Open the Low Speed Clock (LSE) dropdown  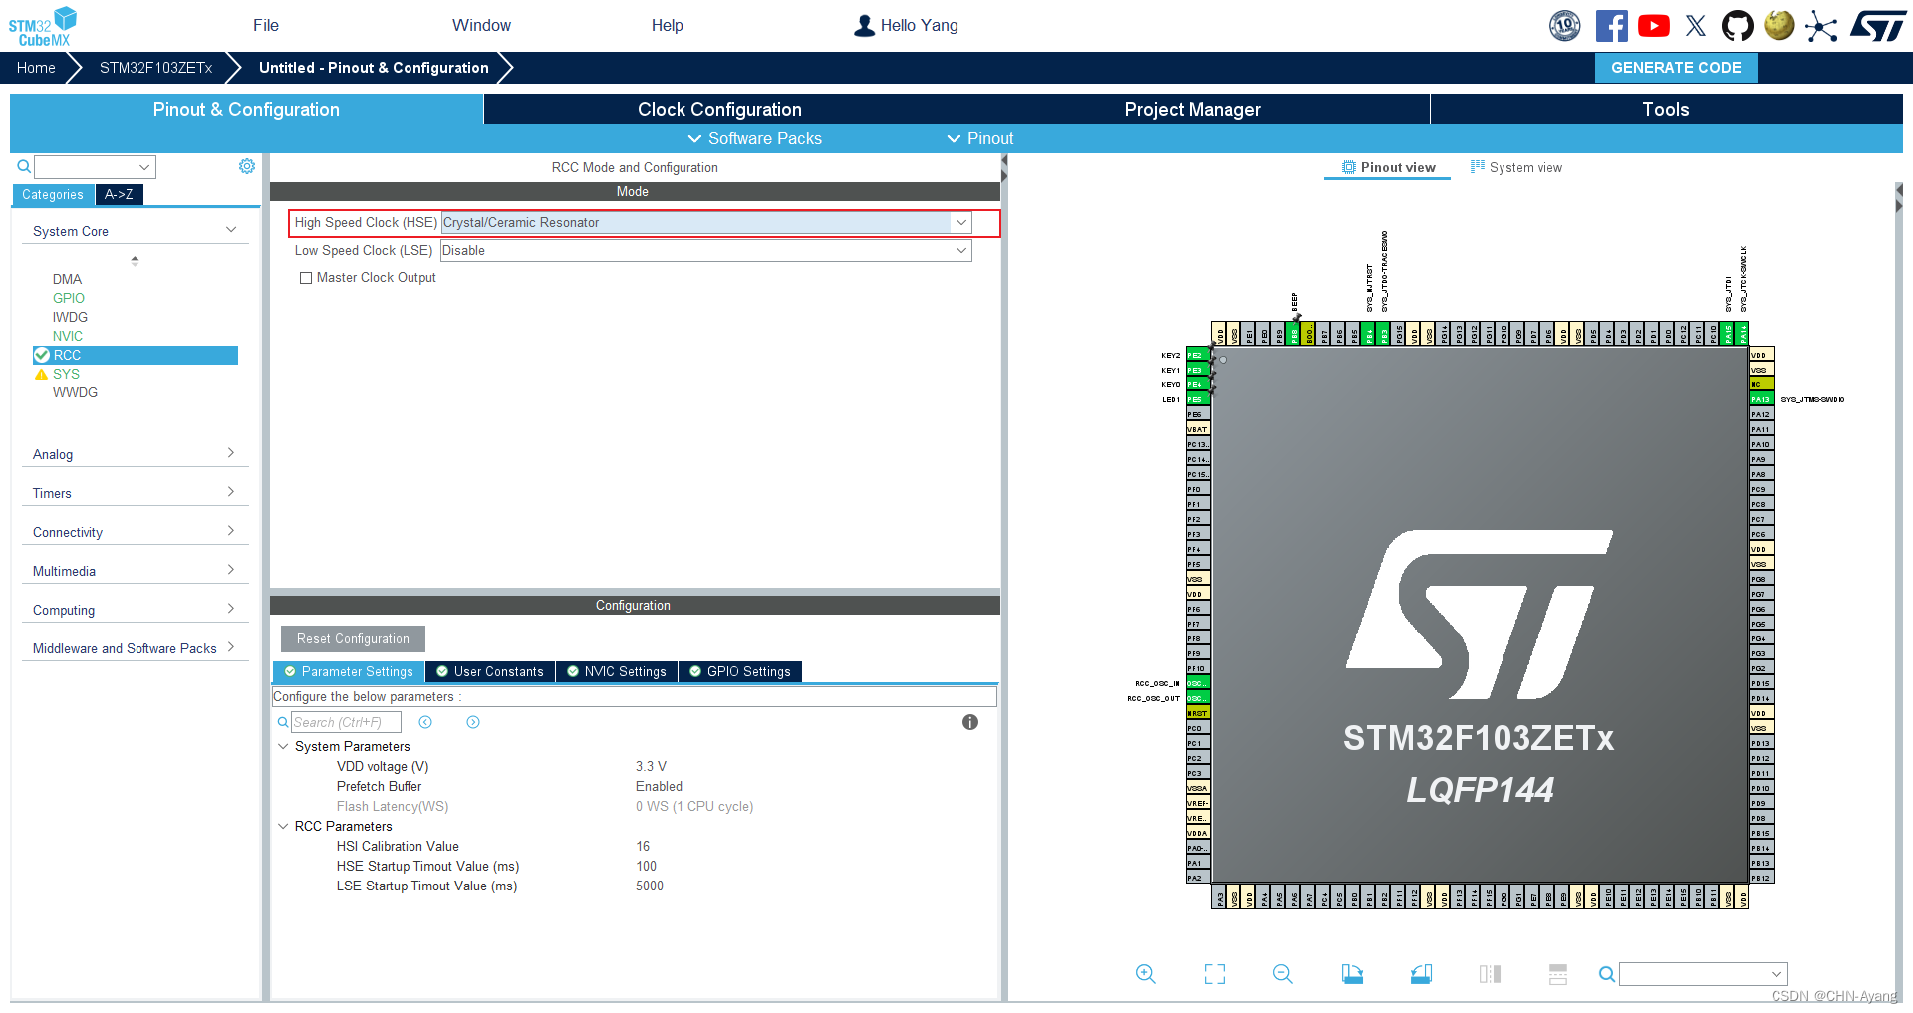(705, 251)
